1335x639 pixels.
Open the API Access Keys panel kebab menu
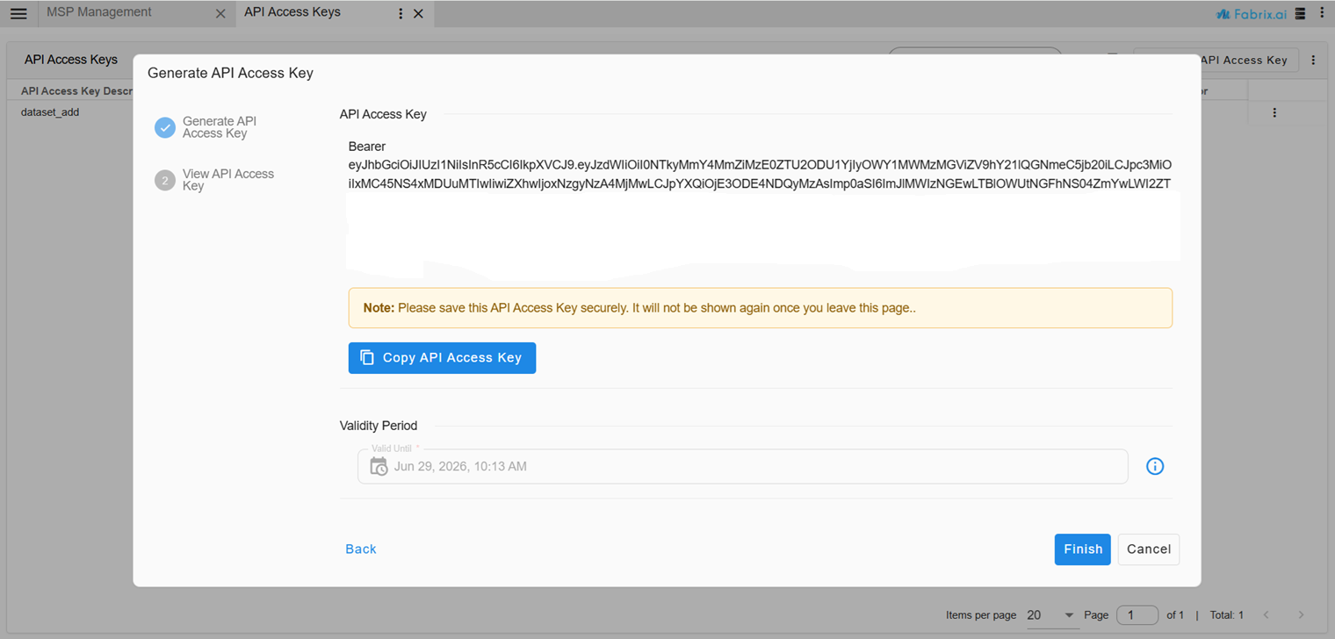coord(1313,61)
